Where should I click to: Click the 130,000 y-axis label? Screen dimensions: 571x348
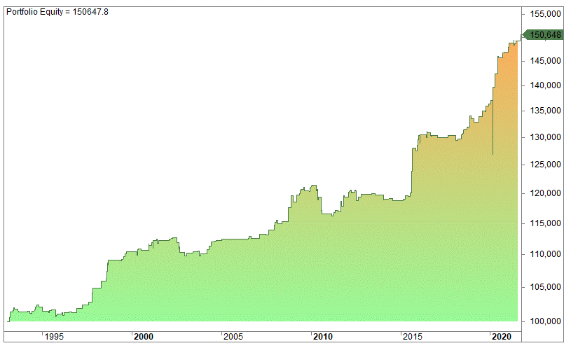545,137
